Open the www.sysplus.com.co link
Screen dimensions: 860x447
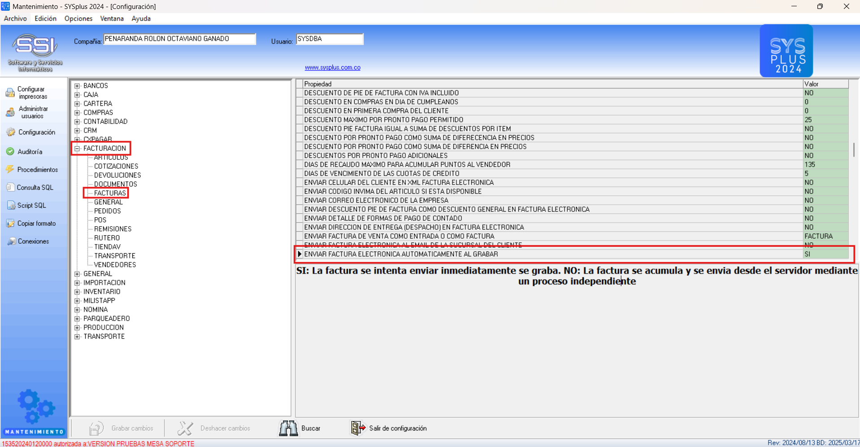[333, 67]
